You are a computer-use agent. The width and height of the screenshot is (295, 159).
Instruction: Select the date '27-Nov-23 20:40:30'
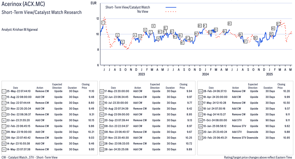click(x=116, y=138)
